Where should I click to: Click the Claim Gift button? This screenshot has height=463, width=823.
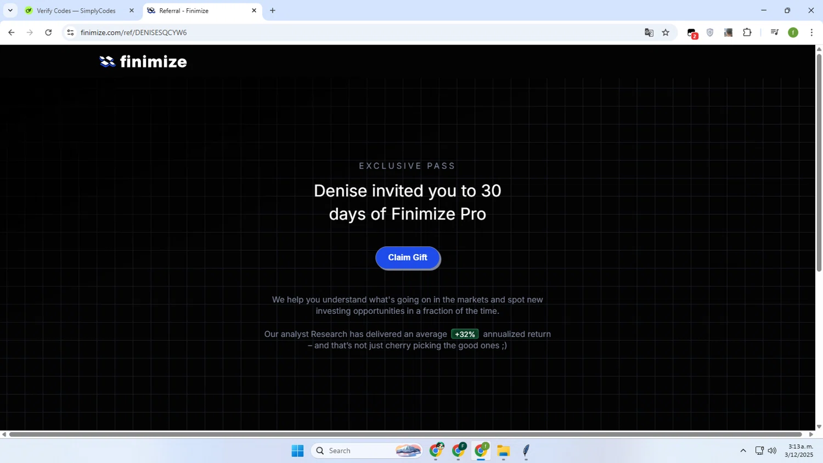tap(408, 258)
